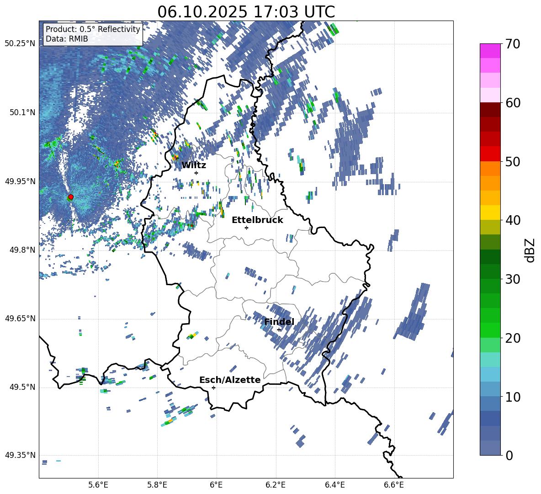Click the 40 tick on the colorbar

point(512,220)
